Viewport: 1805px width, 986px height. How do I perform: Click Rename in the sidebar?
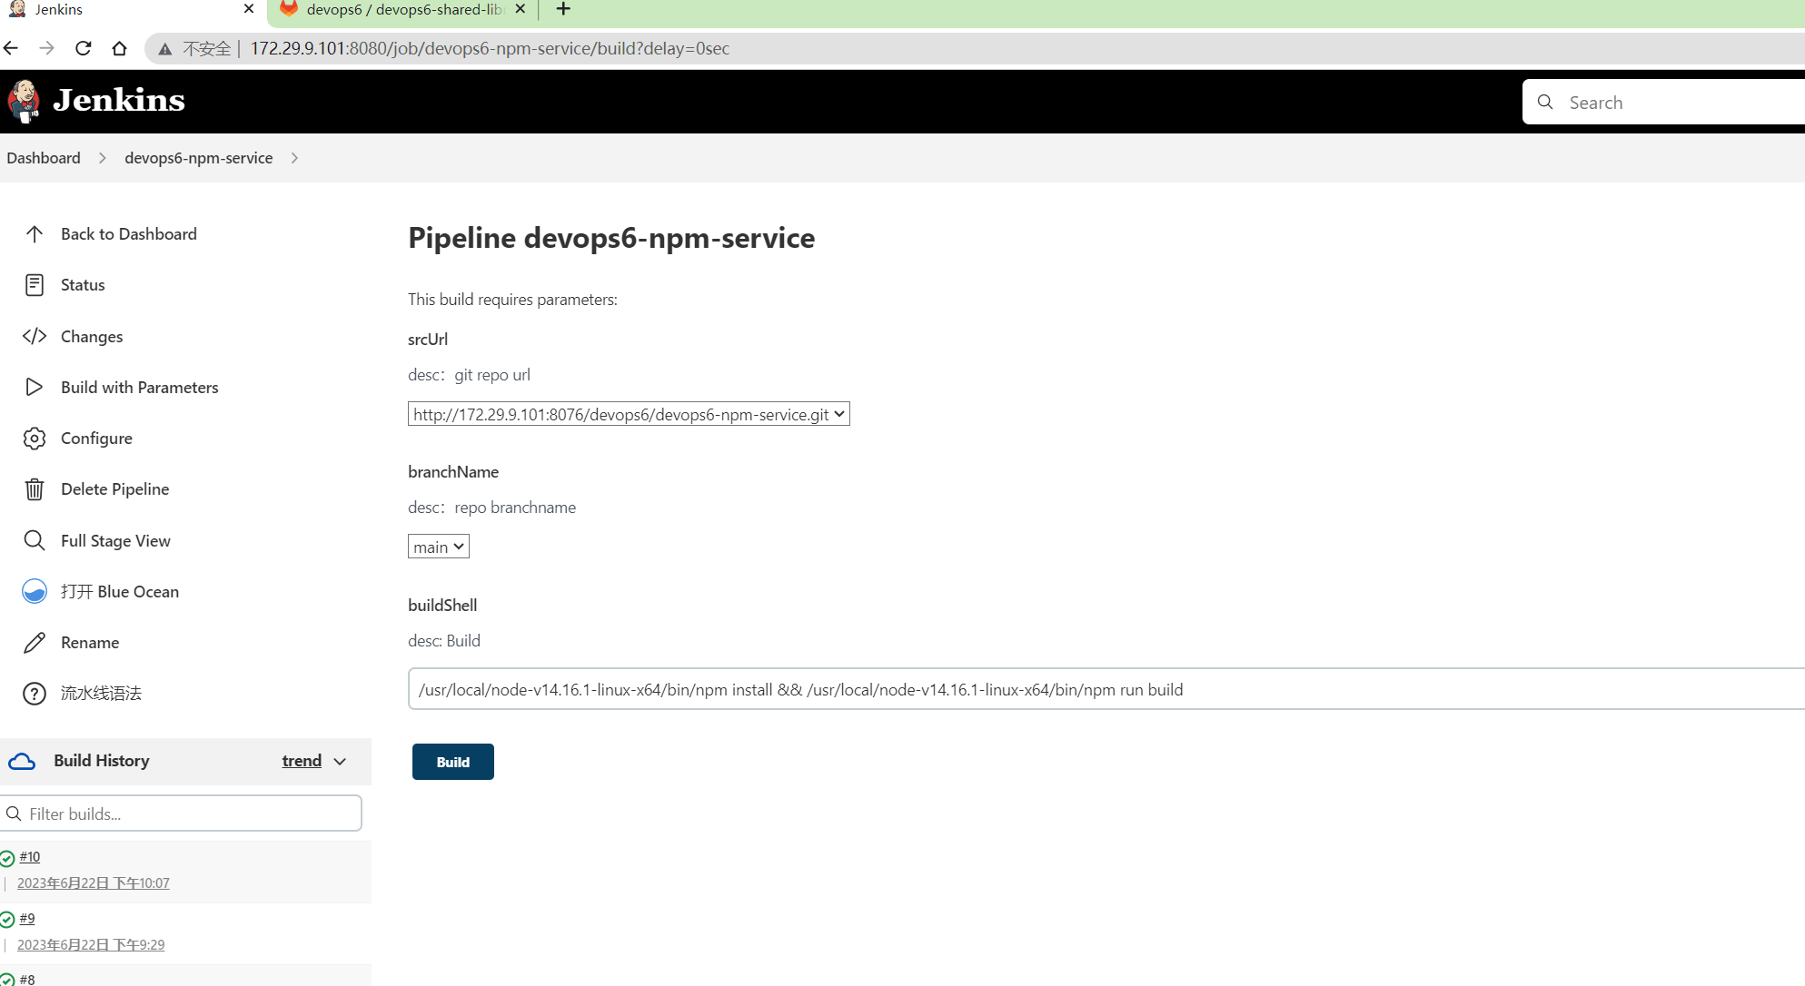90,643
